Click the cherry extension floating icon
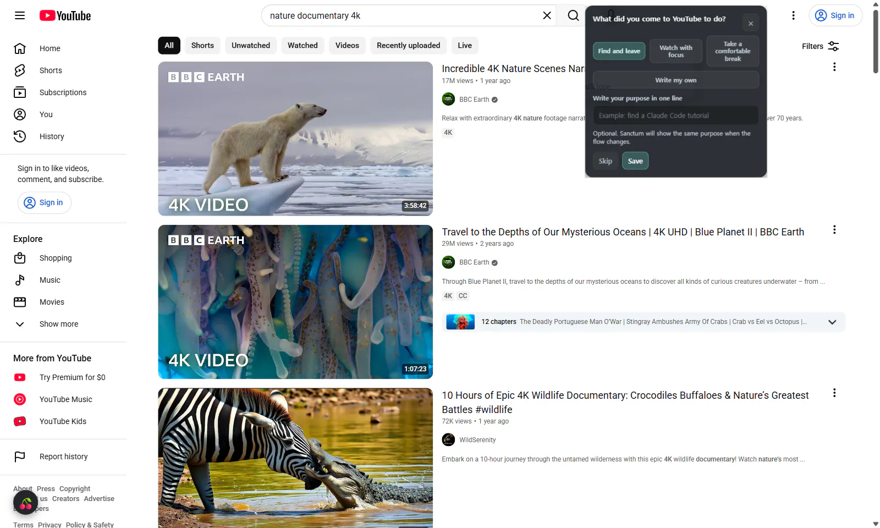Image resolution: width=880 pixels, height=528 pixels. (x=25, y=502)
